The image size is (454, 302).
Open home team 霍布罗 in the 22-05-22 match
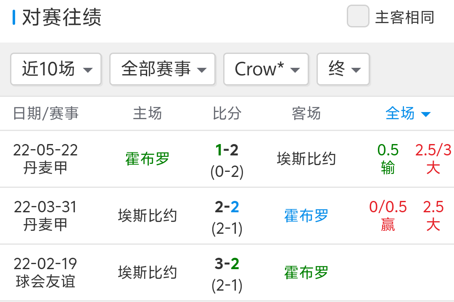148,159
